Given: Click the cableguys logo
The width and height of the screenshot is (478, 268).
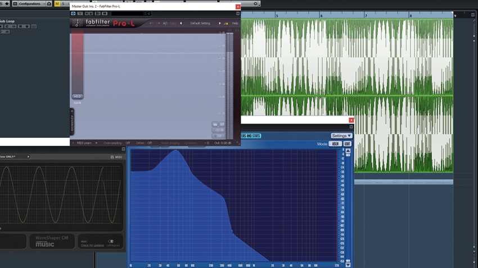Looking at the screenshot, I should coord(114,243).
